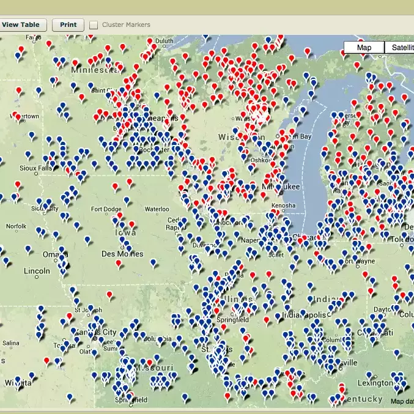Enable the Cluster Markers checkbox

pyautogui.click(x=94, y=25)
